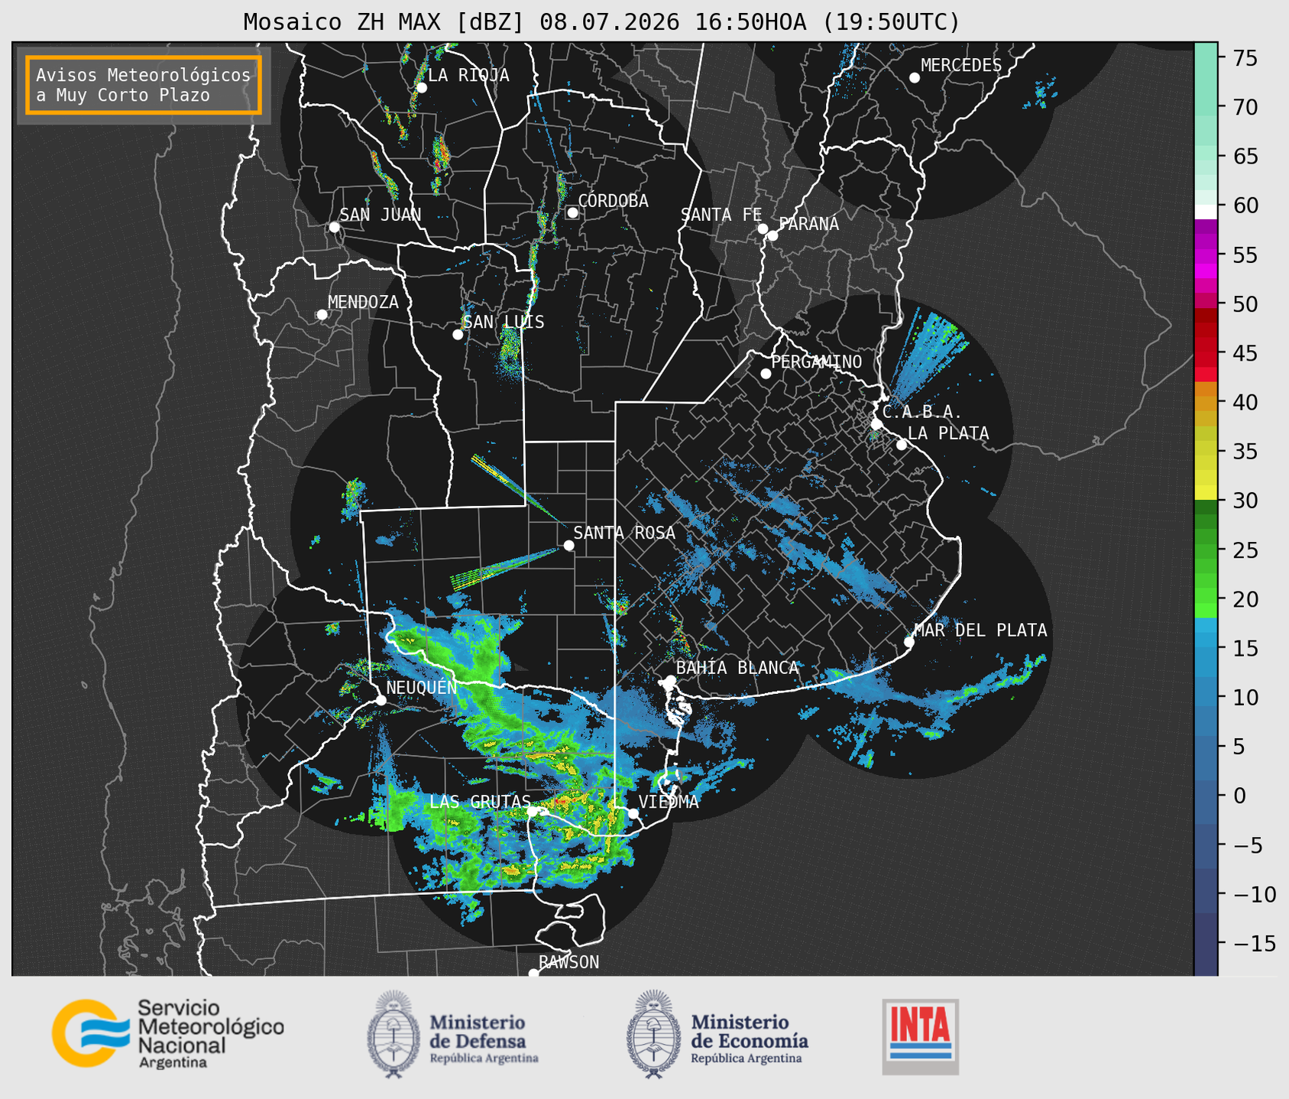Click the red 45 dBZ color band
The width and height of the screenshot is (1289, 1099).
(1206, 353)
